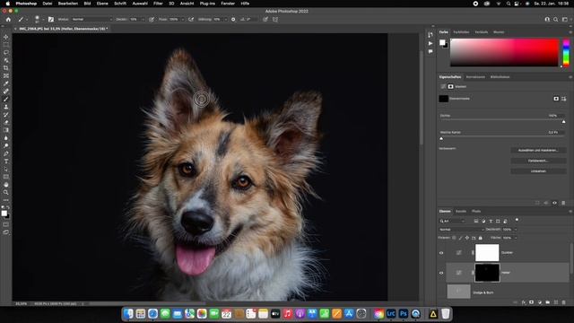Select the Type tool
Image resolution: width=574 pixels, height=323 pixels.
click(x=6, y=161)
